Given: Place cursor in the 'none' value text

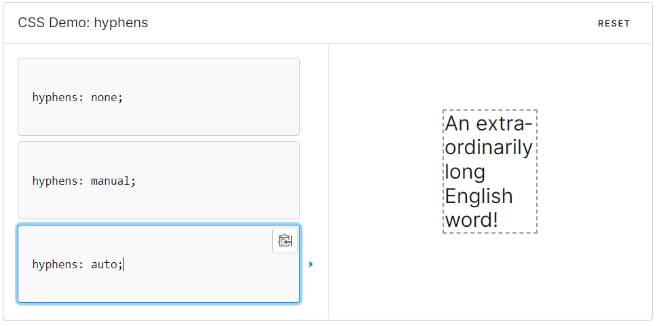Looking at the screenshot, I should (104, 98).
